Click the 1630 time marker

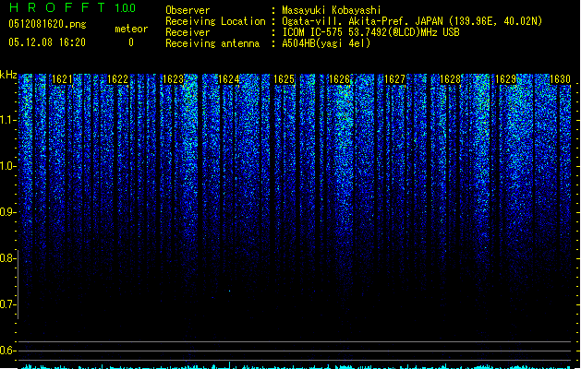coord(561,79)
